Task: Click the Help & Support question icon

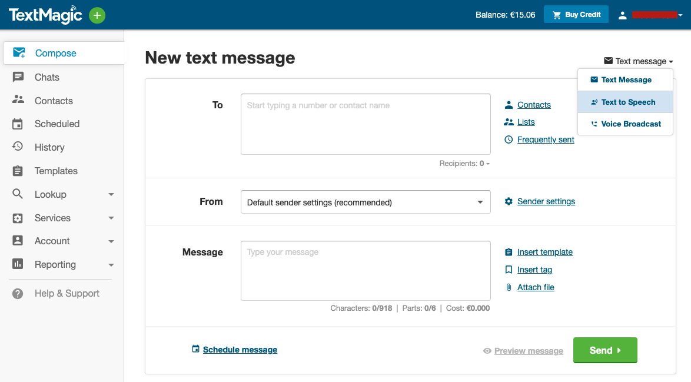Action: pos(18,294)
